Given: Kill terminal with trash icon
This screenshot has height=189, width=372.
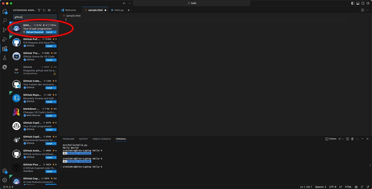Looking at the screenshot, I should coord(352,139).
